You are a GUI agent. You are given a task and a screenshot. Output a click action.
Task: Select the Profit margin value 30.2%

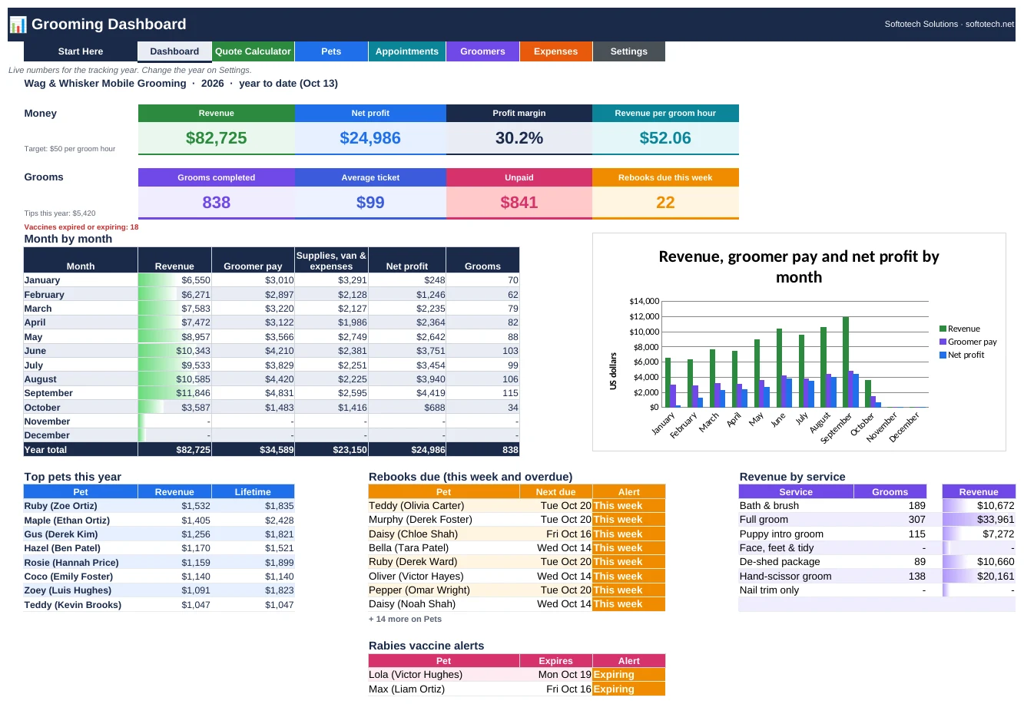click(x=519, y=138)
